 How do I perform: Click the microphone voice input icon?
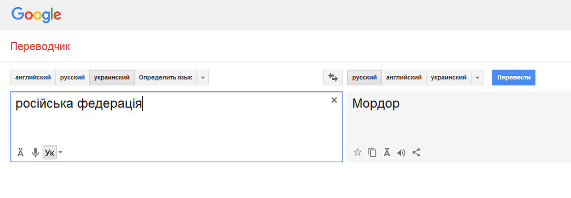(x=35, y=153)
